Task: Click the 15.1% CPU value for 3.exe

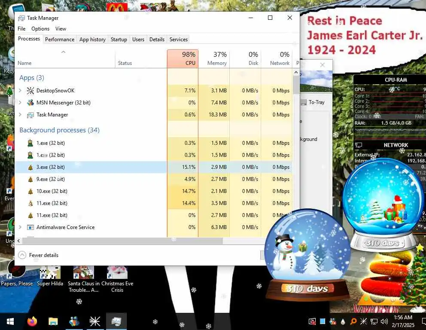Action: tap(189, 167)
